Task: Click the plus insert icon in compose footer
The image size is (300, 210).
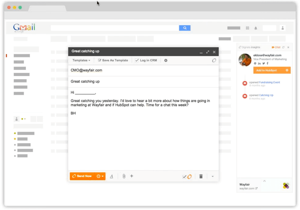Action: [x=132, y=176]
